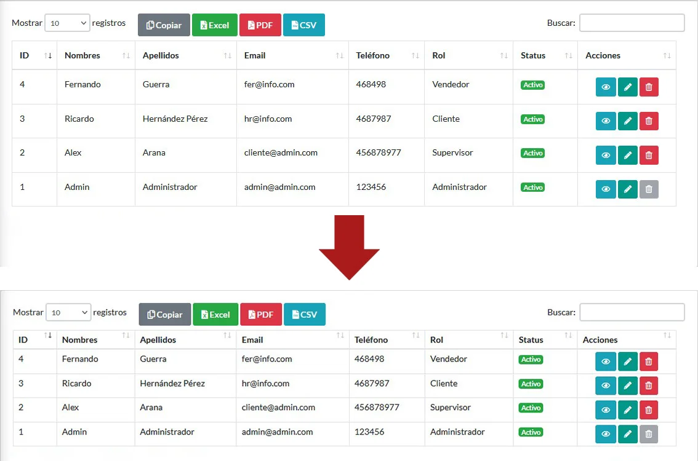
Task: View Fernando's details with eye icon in upper table
Action: [x=606, y=87]
